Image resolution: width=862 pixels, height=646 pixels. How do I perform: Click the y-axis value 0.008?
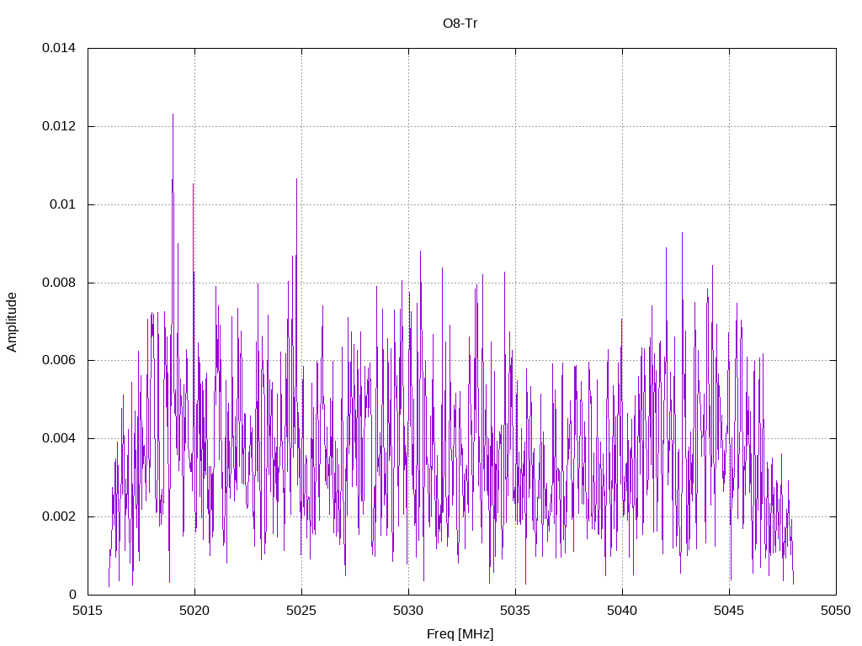59,283
